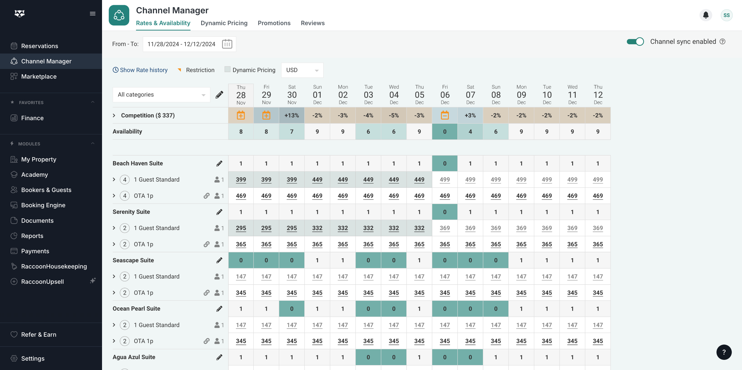
Task: Click the hamburger menu icon in sidebar
Action: [93, 14]
